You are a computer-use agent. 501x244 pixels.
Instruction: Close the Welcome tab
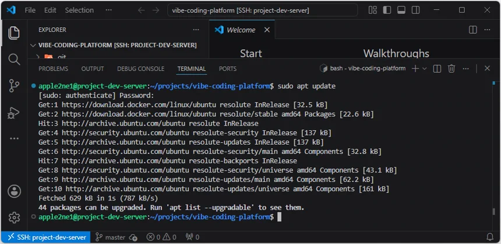pos(267,30)
